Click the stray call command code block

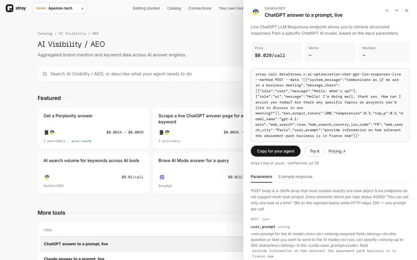pyautogui.click(x=330, y=105)
